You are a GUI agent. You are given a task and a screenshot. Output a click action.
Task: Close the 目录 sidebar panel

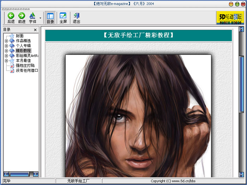tap(35, 30)
